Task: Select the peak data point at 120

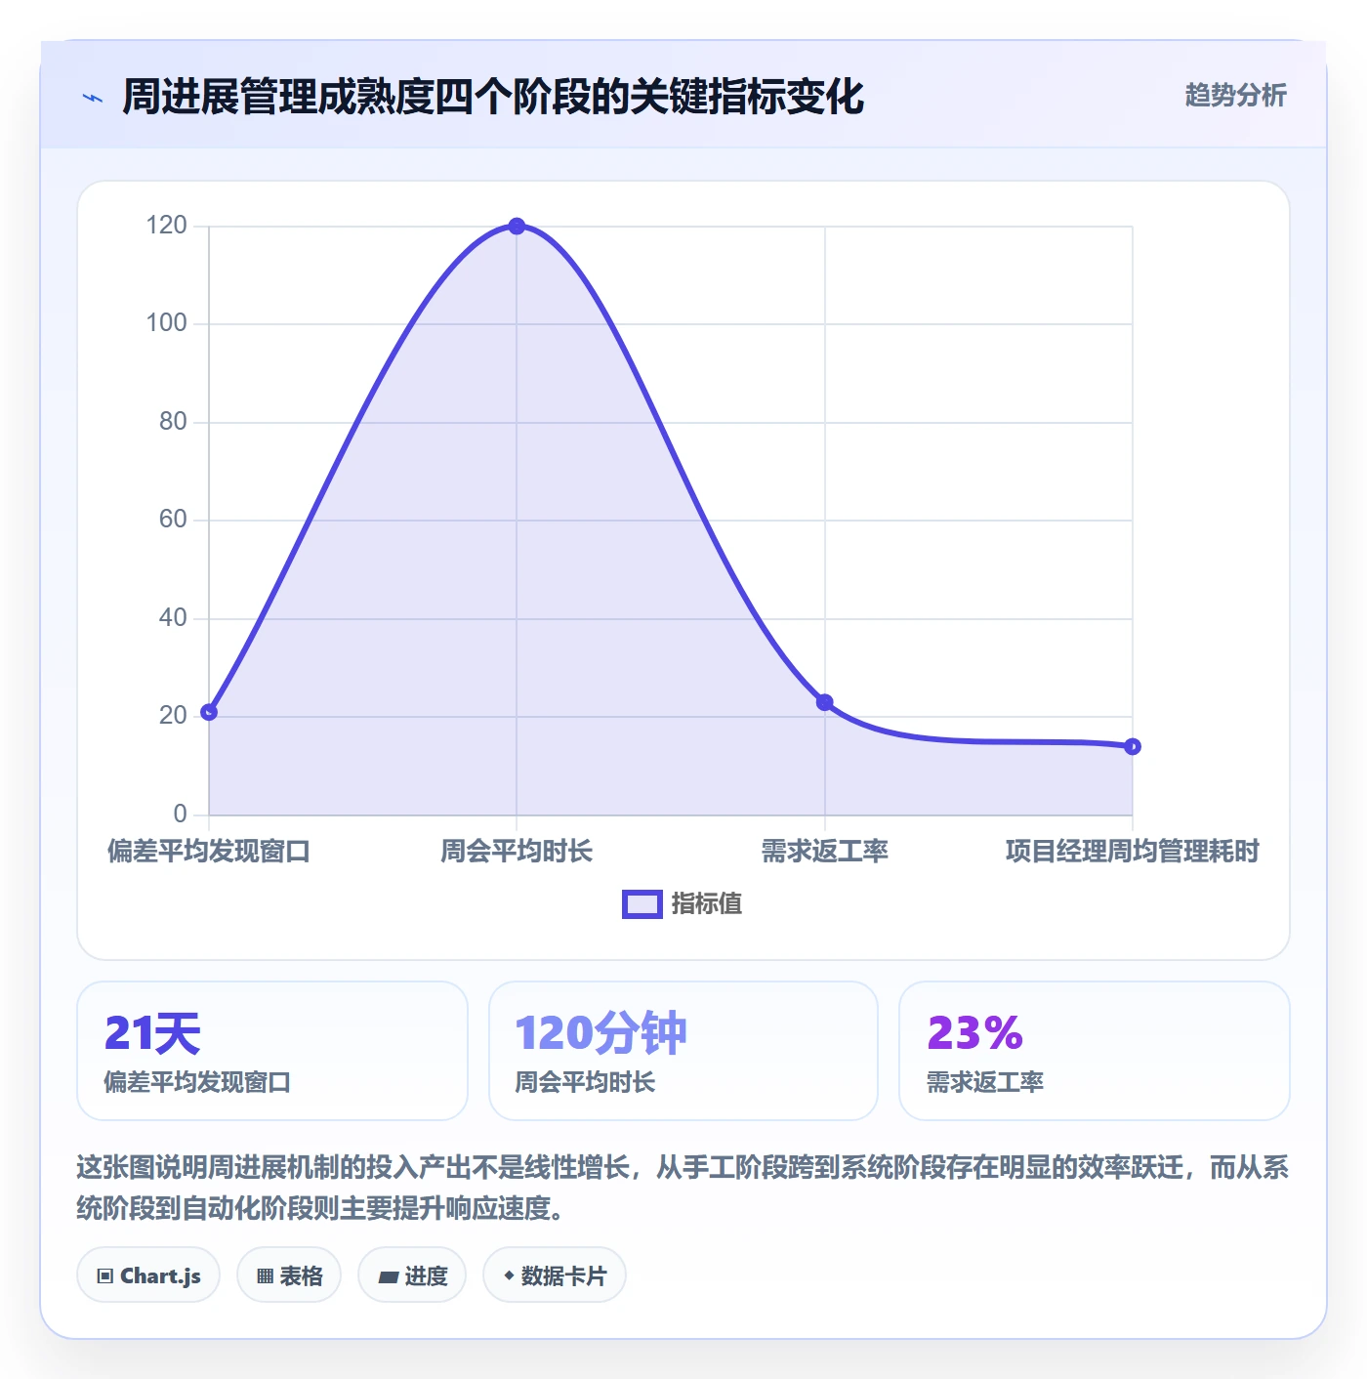Action: [x=517, y=226]
